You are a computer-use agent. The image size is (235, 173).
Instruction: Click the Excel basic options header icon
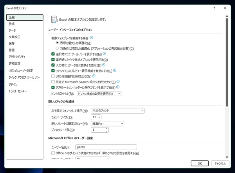tap(54, 20)
